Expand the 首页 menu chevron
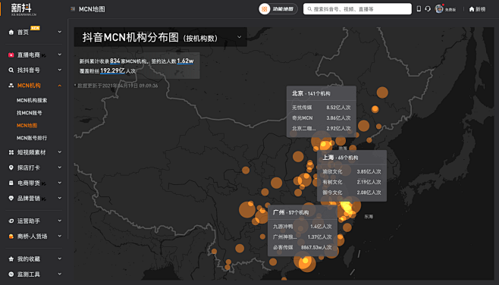 tap(59, 32)
